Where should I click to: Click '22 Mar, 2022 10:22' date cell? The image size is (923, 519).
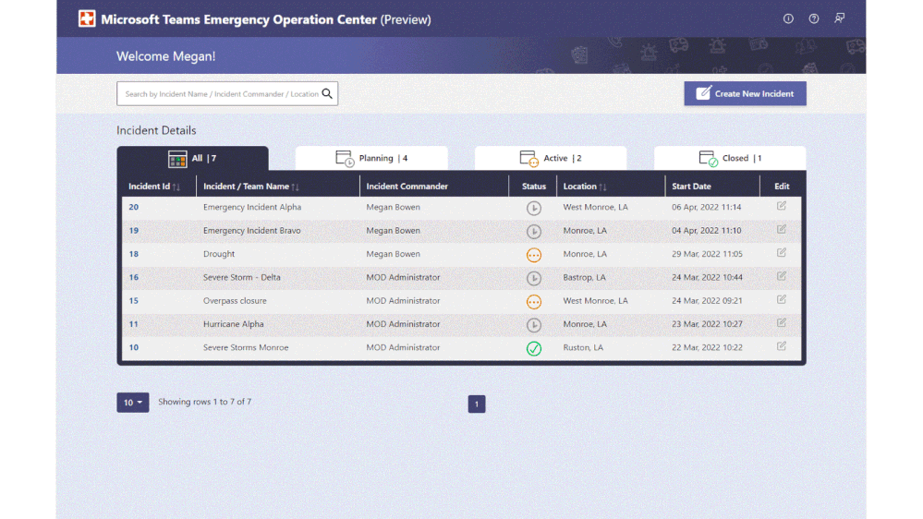pyautogui.click(x=707, y=348)
